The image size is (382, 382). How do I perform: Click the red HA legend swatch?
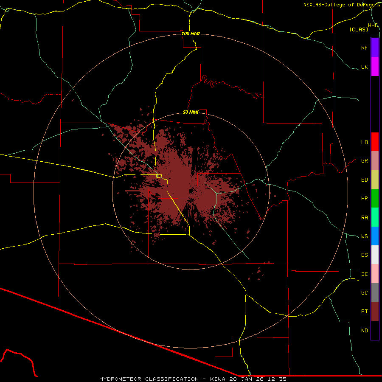pos(375,142)
